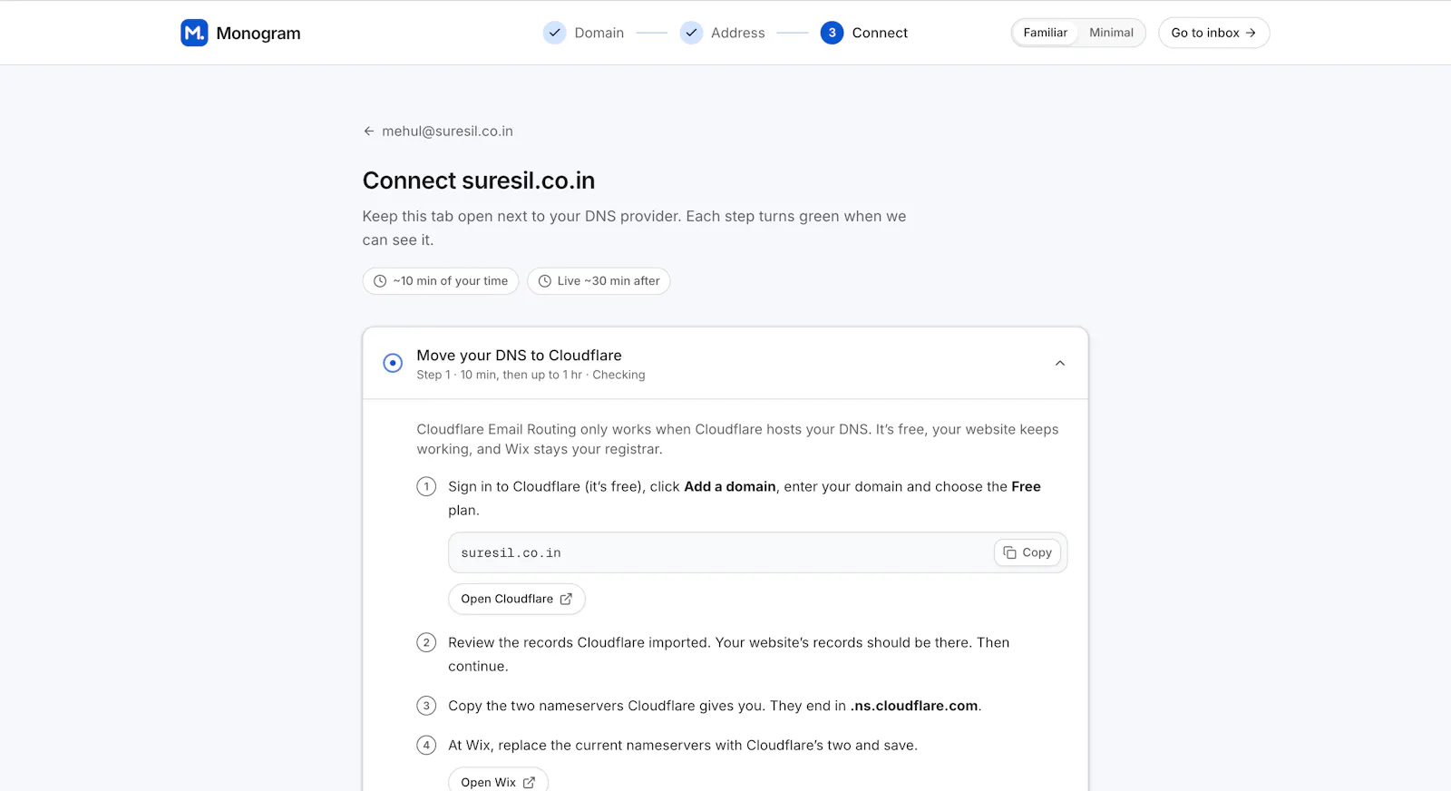Click the external link icon on Open Wix
1451x791 pixels.
[529, 782]
